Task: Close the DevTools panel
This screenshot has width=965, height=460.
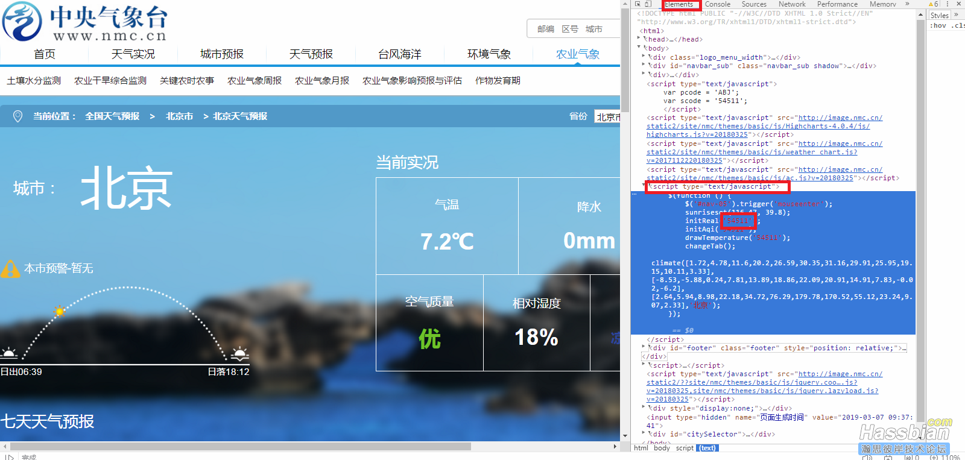Action: (x=958, y=4)
